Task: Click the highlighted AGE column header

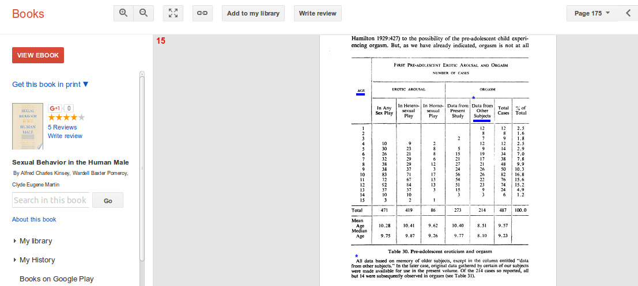Action: click(x=361, y=90)
